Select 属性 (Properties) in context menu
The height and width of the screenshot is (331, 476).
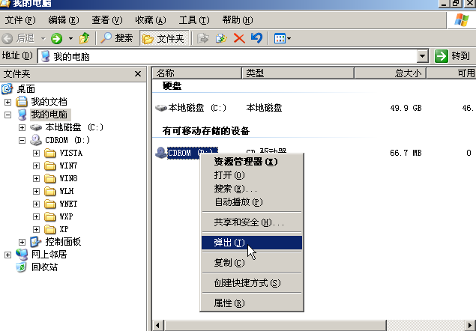[x=229, y=303]
